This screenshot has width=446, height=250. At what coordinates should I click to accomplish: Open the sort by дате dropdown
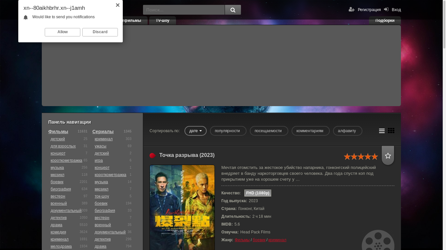tap(196, 131)
